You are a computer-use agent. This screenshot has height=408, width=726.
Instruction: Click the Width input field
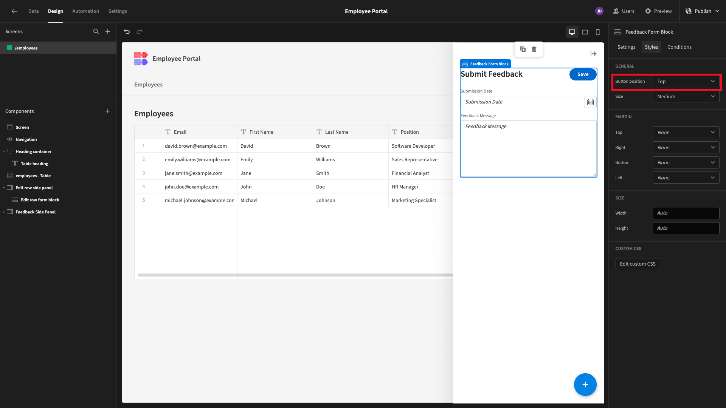(686, 213)
